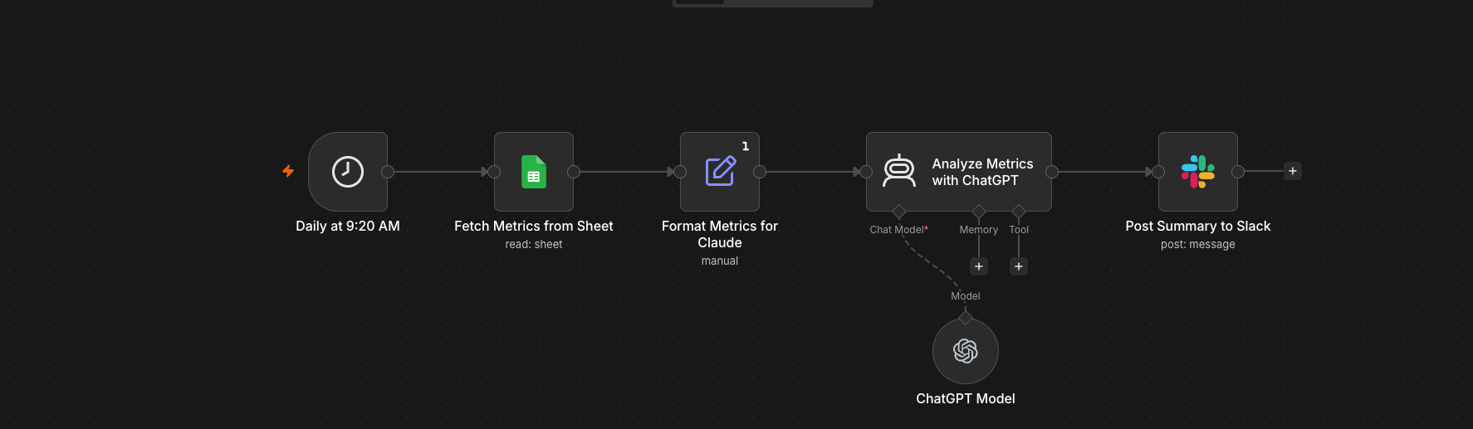Click the 'Daily at 9:20 AM' label
Viewport: 1473px width, 429px height.
[x=348, y=226]
